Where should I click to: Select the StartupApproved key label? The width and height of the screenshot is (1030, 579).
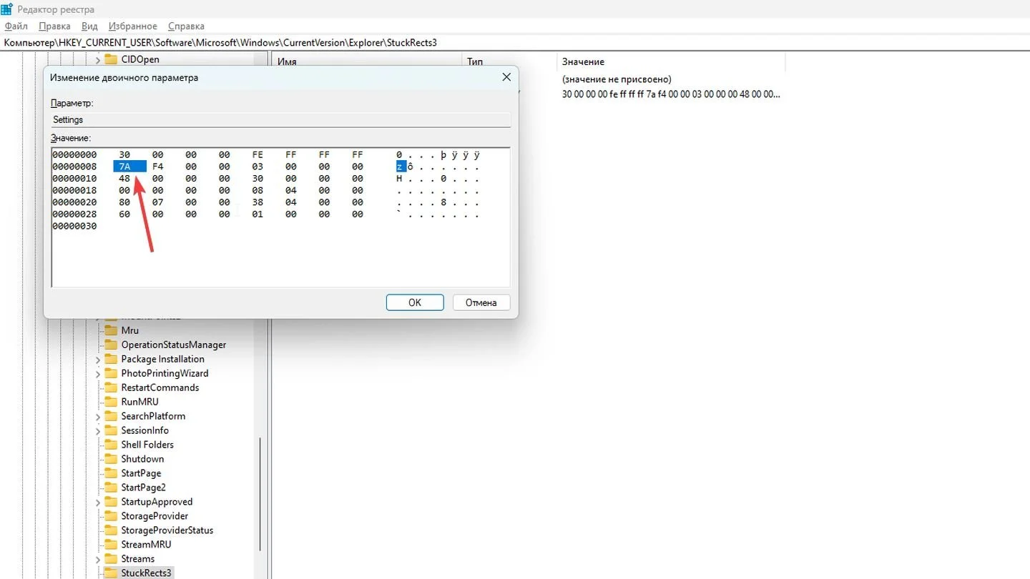point(157,502)
